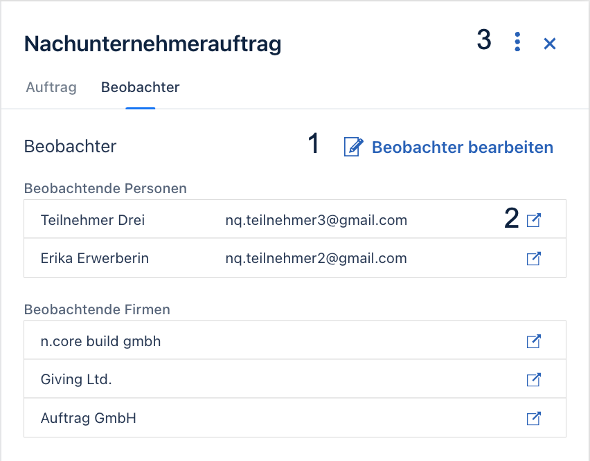Image resolution: width=590 pixels, height=461 pixels.
Task: Open the three-dot more options menu
Action: (x=517, y=42)
